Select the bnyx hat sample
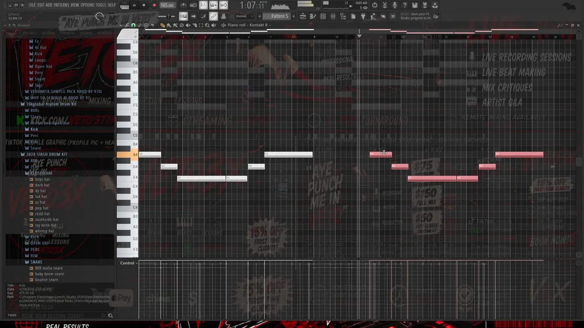This screenshot has width=584, height=328. pyautogui.click(x=42, y=179)
